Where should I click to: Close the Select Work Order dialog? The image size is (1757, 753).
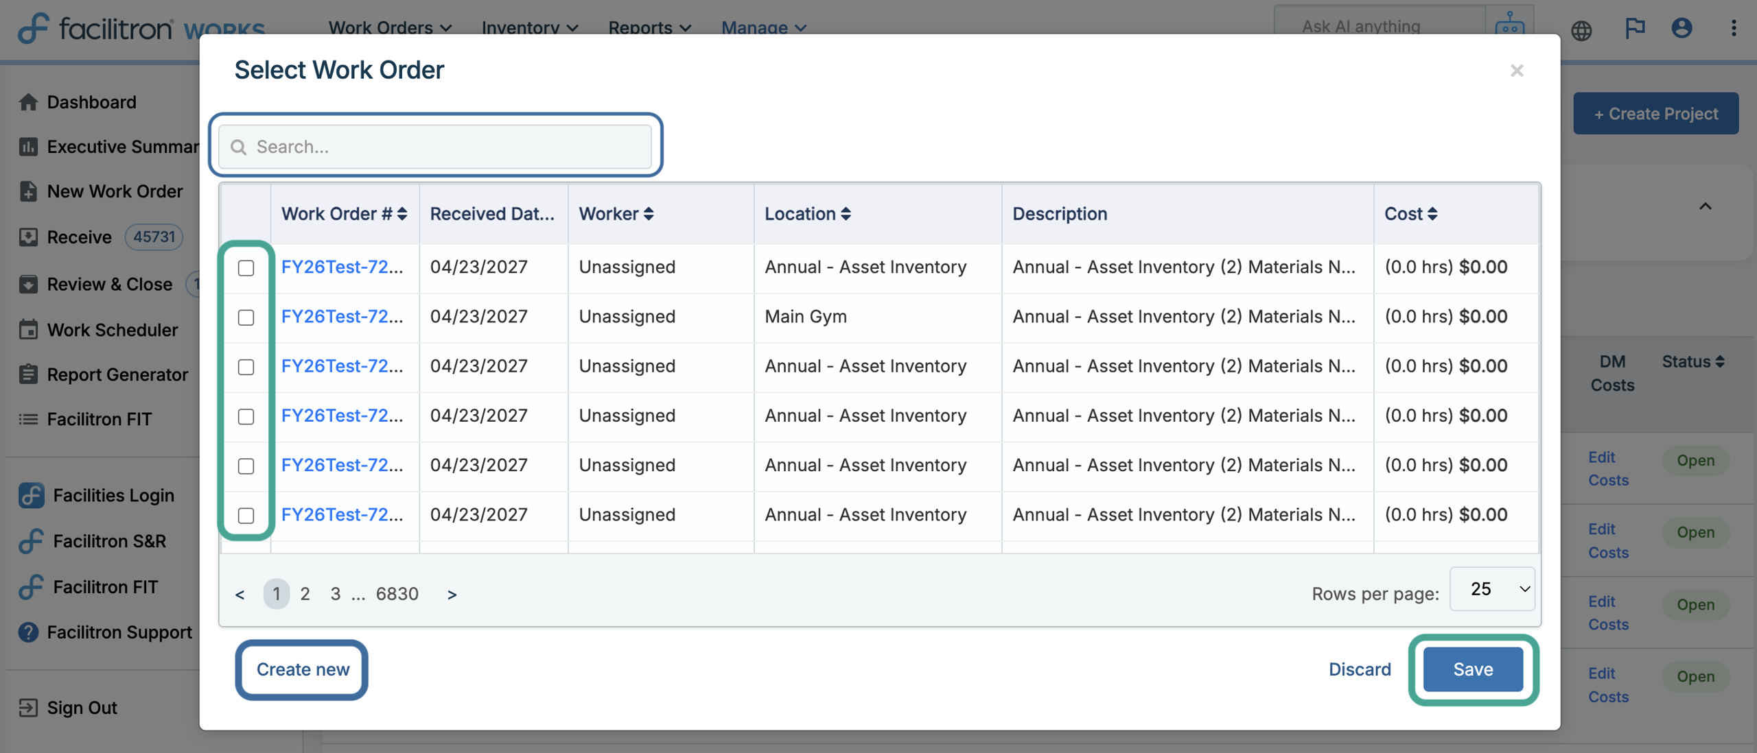pos(1517,71)
